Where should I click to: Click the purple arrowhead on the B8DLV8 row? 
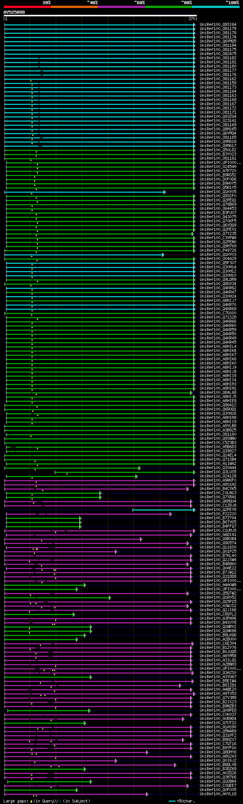(x=175, y=765)
